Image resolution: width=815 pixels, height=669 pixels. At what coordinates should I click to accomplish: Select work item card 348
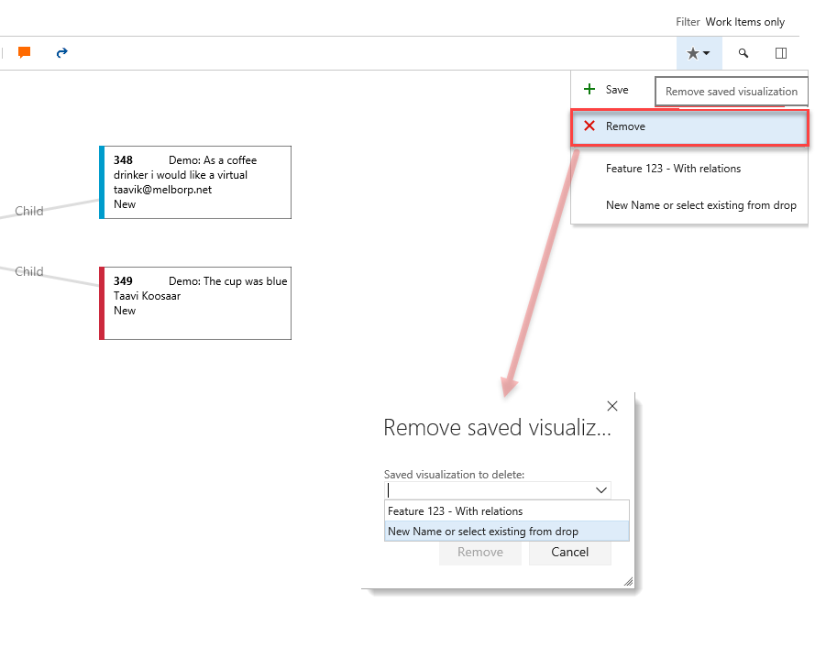pyautogui.click(x=195, y=182)
